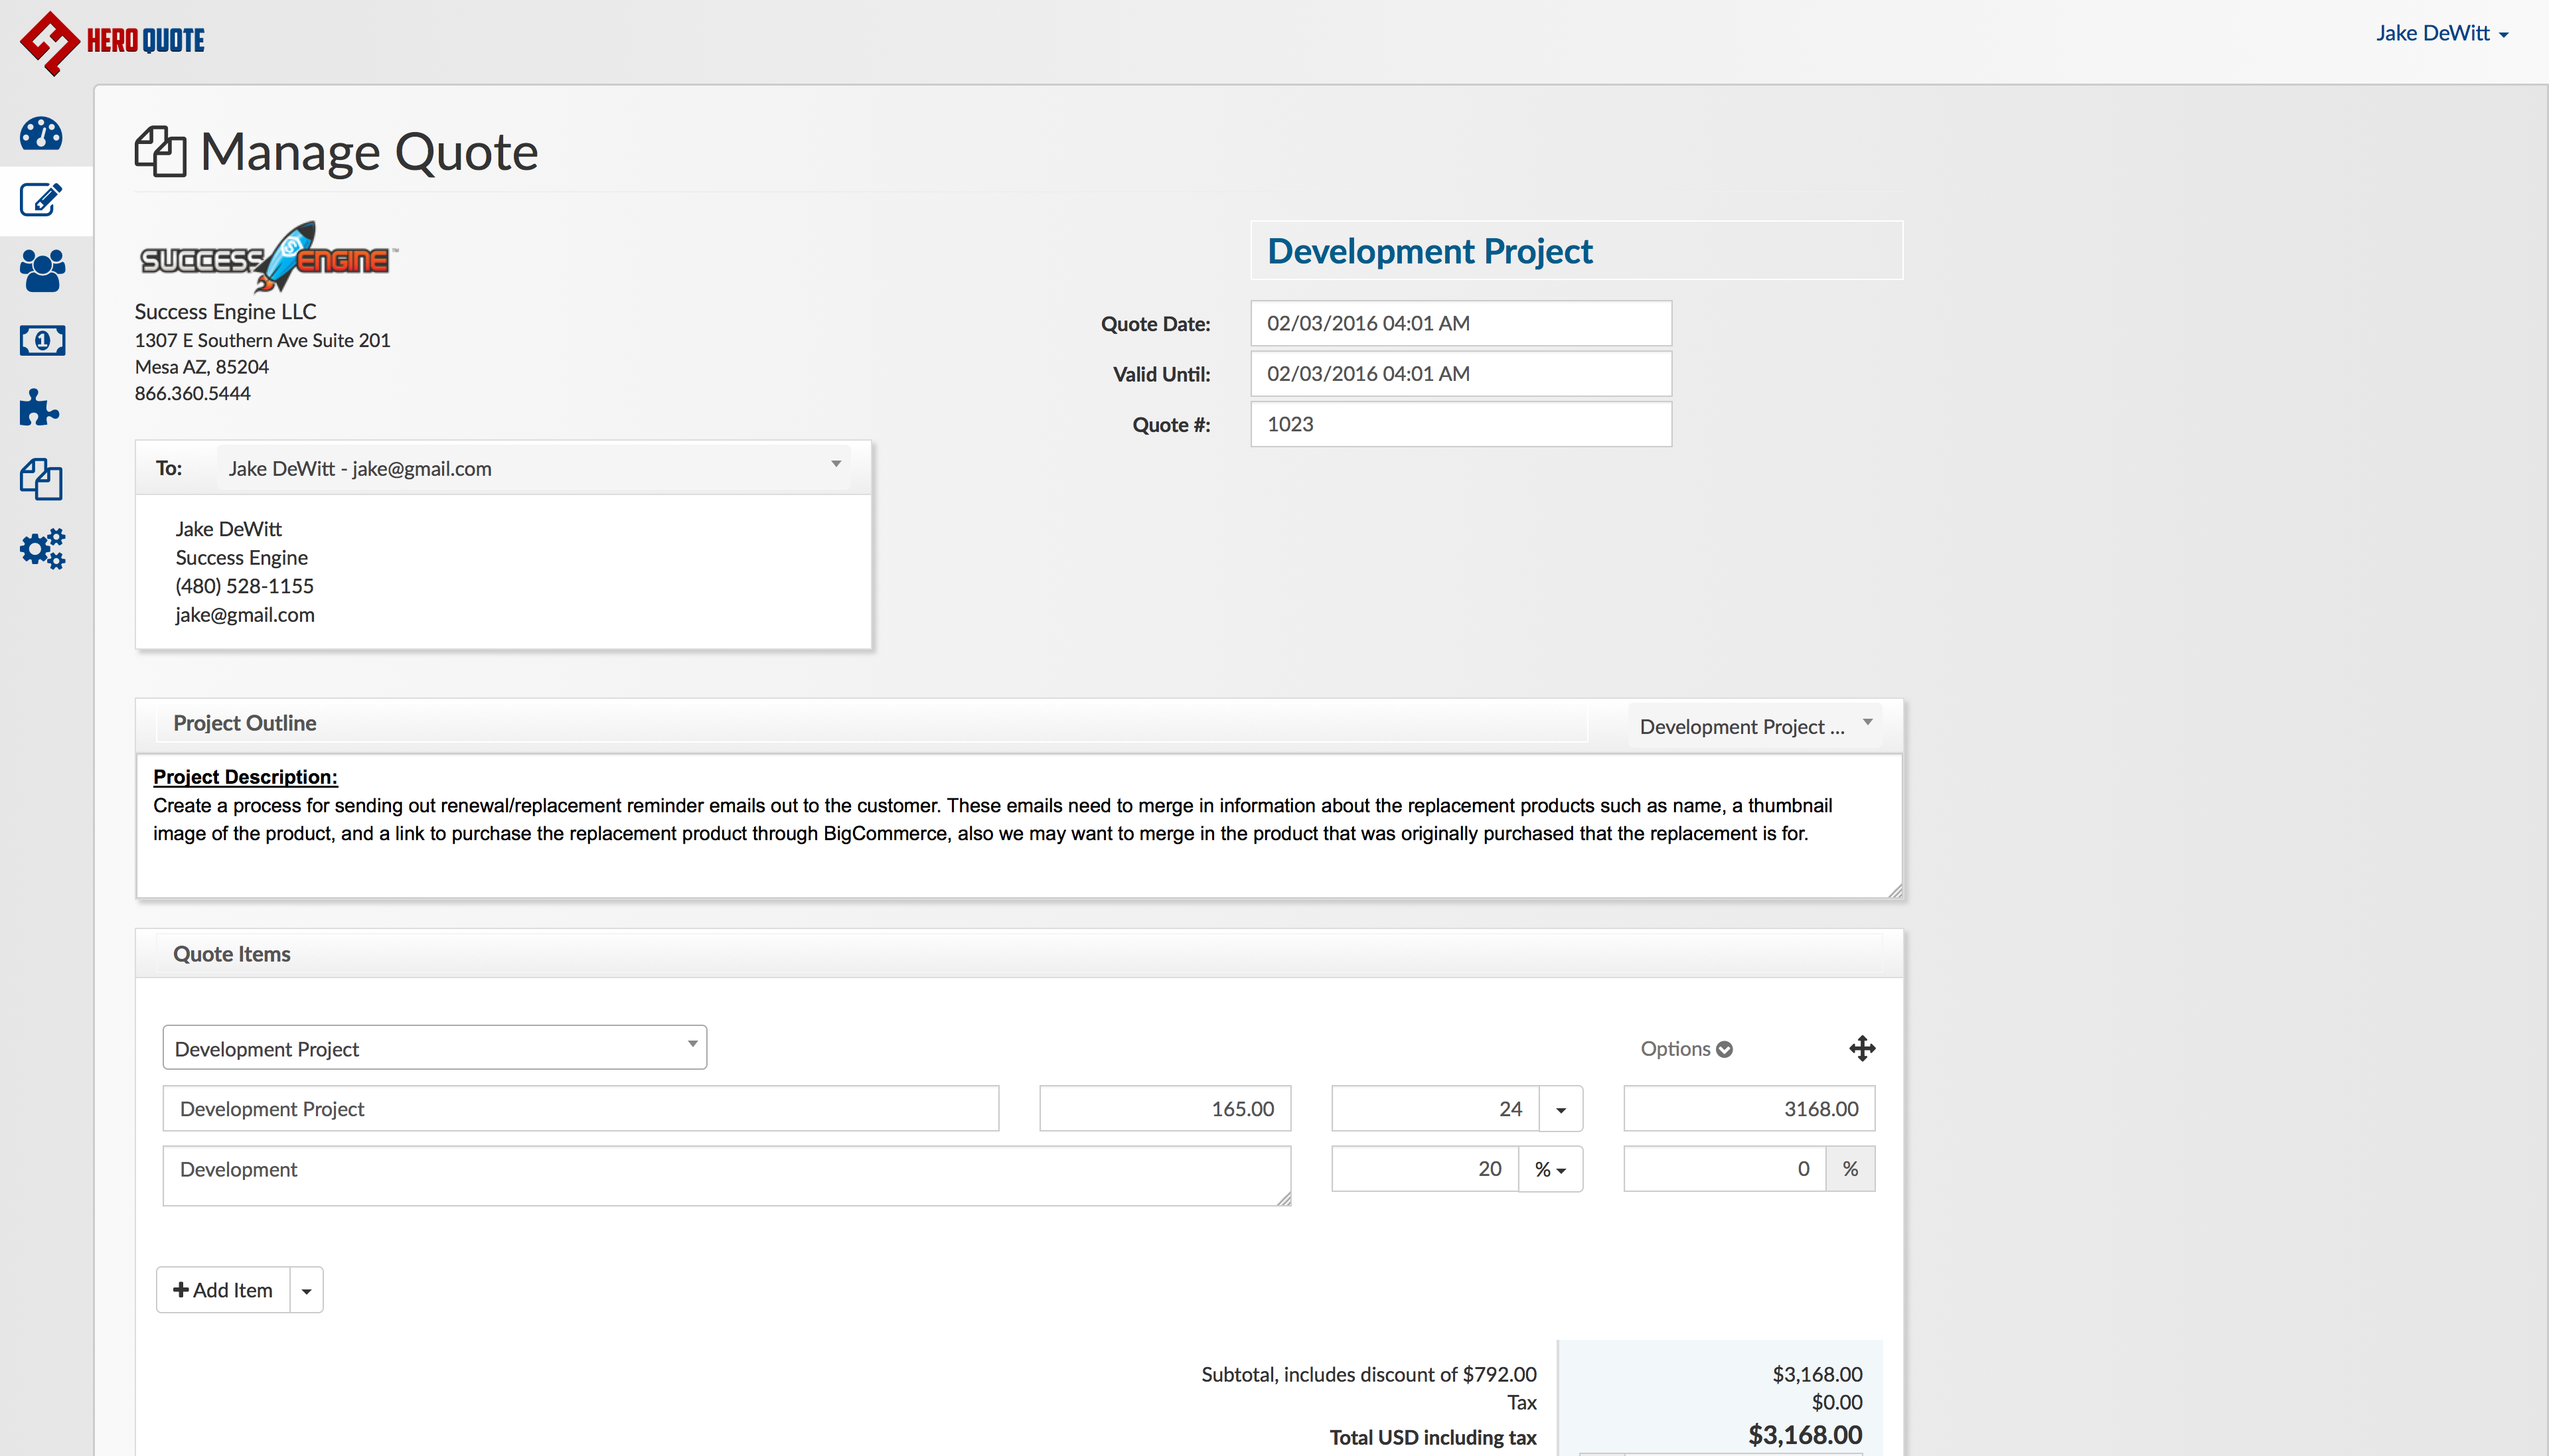Click the copy documents sidebar icon
This screenshot has height=1456, width=2549.
[41, 479]
